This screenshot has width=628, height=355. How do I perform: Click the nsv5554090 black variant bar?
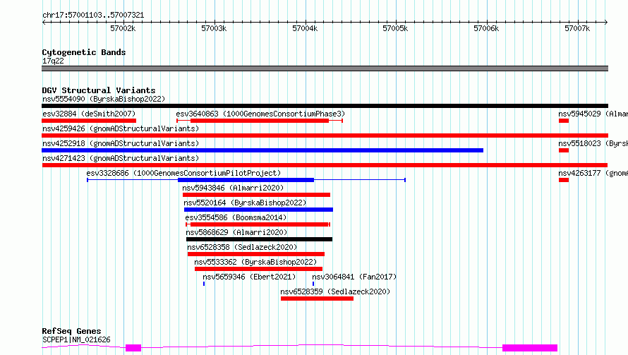pyautogui.click(x=325, y=106)
